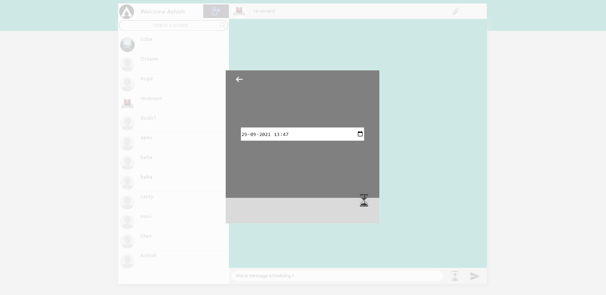Screen dimensions: 606x295
Task: Click the datetime field showing 29-09-2021
Action: pyautogui.click(x=285, y=134)
